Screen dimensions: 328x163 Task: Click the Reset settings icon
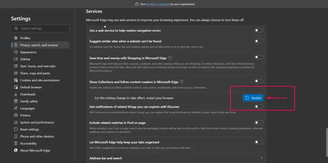(16, 129)
